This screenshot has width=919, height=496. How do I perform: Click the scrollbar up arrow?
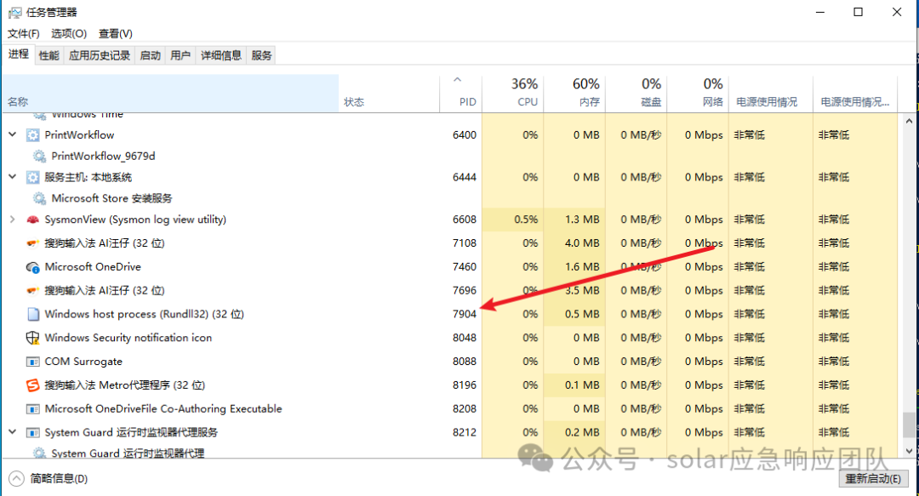(x=909, y=121)
